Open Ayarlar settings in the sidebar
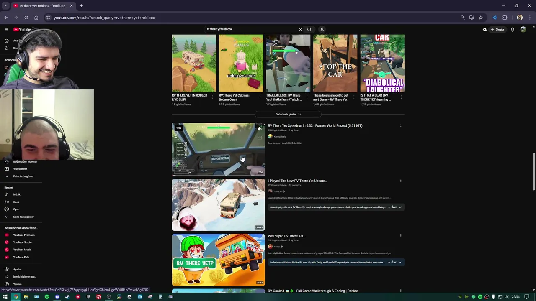 [17, 270]
